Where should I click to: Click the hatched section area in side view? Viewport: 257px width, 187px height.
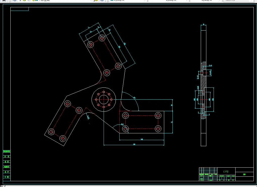(x=203, y=82)
